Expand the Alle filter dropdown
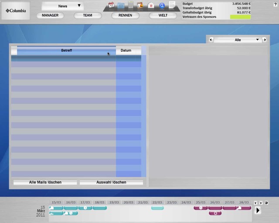 pos(258,40)
